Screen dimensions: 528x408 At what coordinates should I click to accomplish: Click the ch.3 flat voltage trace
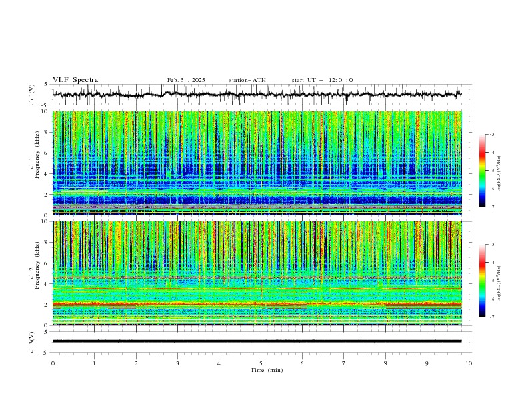(x=257, y=341)
